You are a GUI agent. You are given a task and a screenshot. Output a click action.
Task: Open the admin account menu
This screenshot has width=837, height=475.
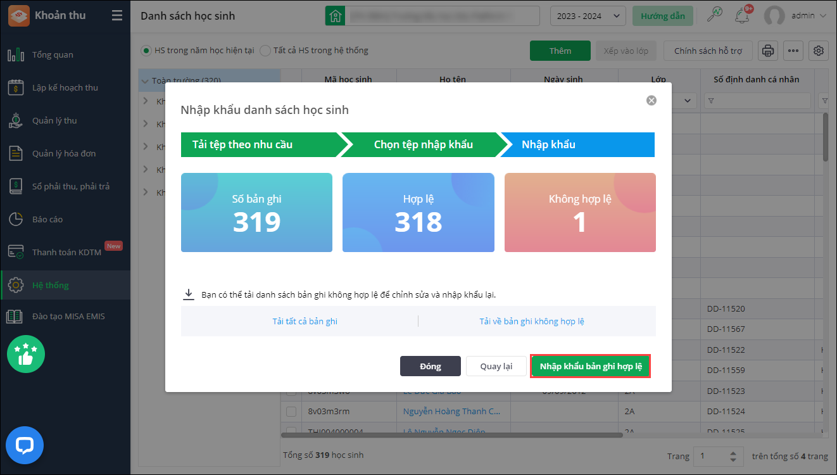tap(795, 16)
